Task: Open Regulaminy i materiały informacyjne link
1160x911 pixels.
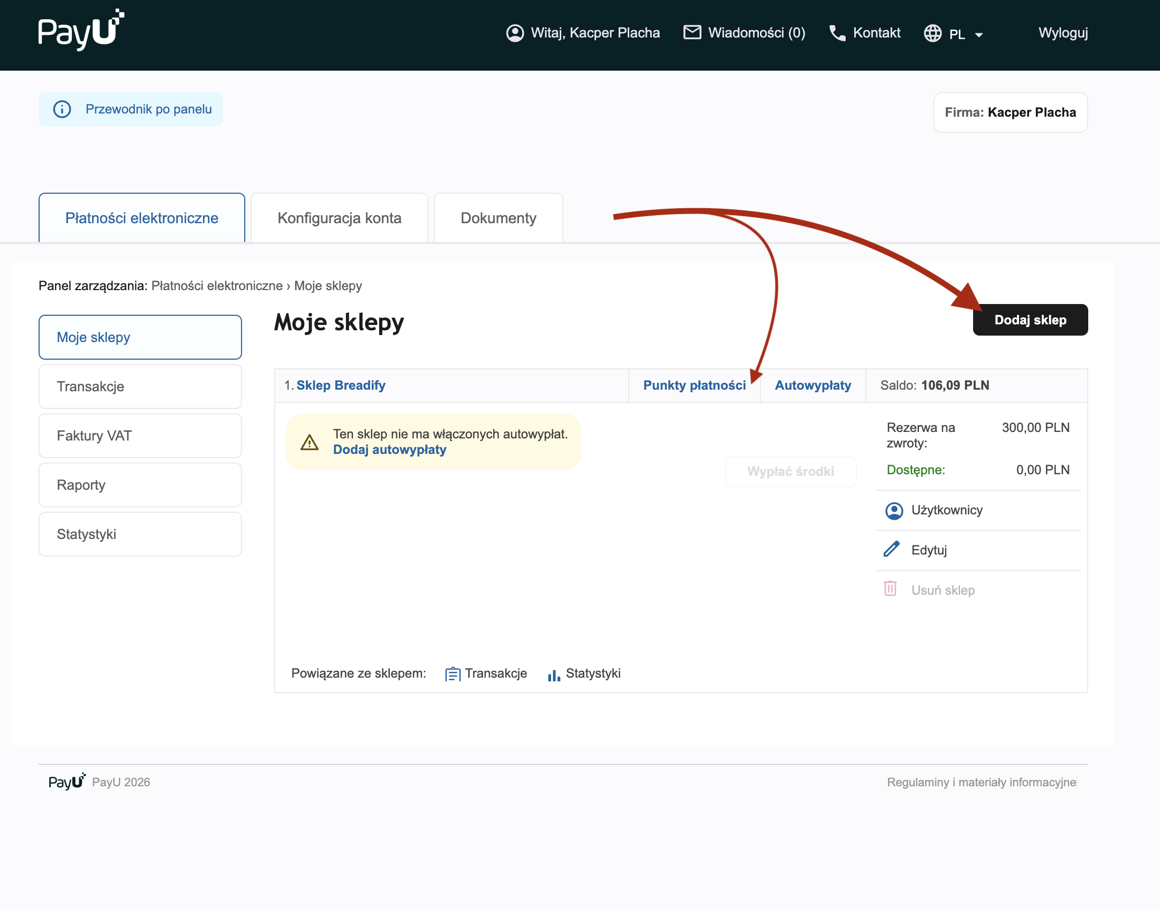Action: (x=981, y=782)
